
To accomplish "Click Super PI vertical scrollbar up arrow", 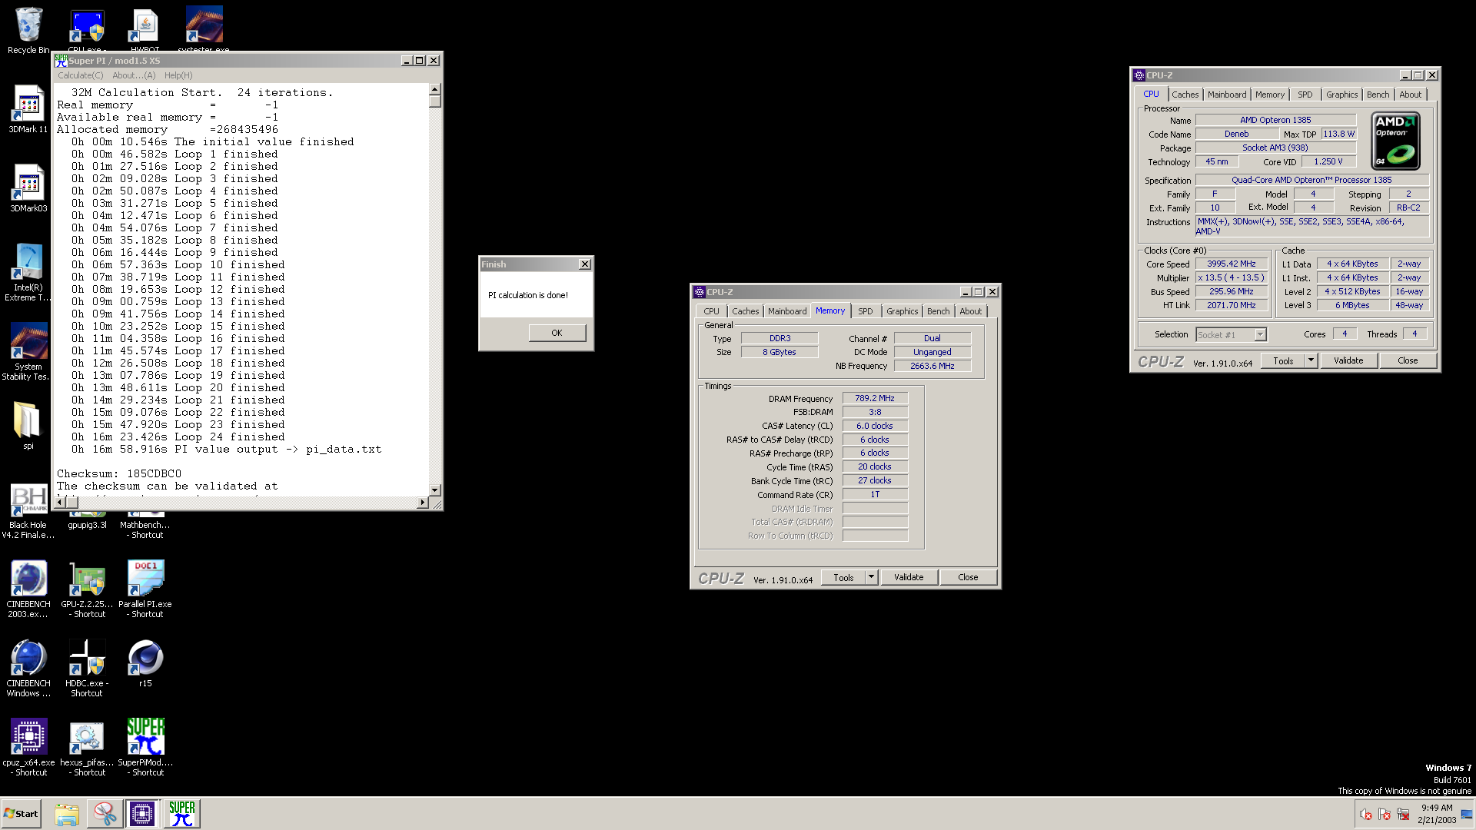I will 435,89.
